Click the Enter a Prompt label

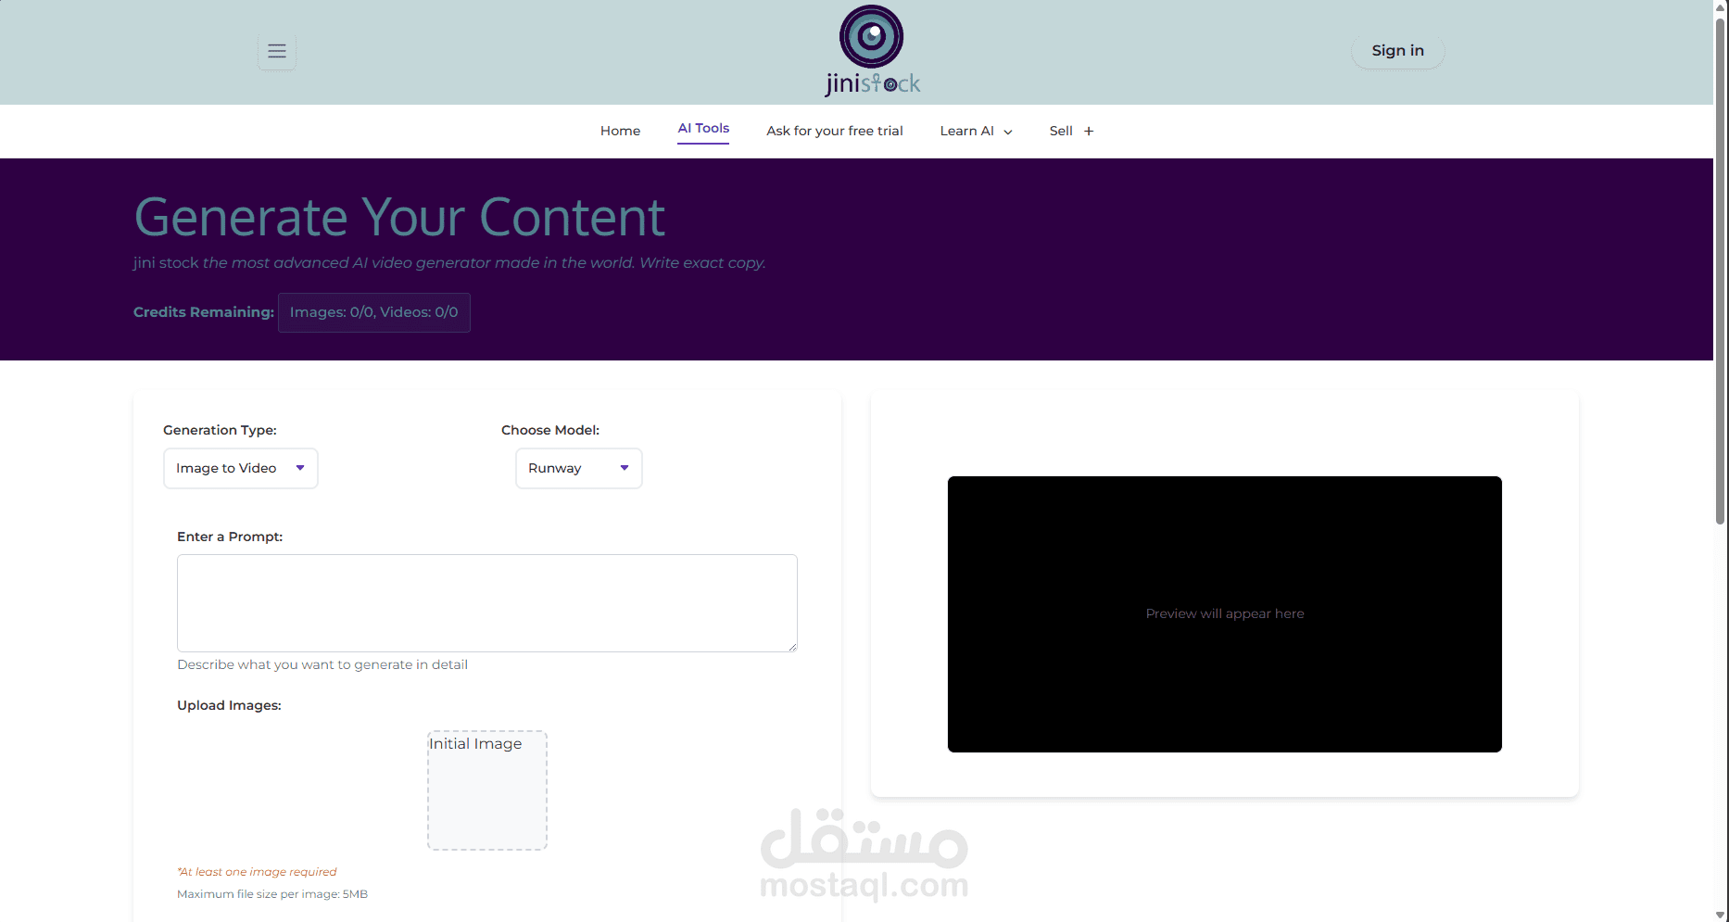pyautogui.click(x=230, y=537)
